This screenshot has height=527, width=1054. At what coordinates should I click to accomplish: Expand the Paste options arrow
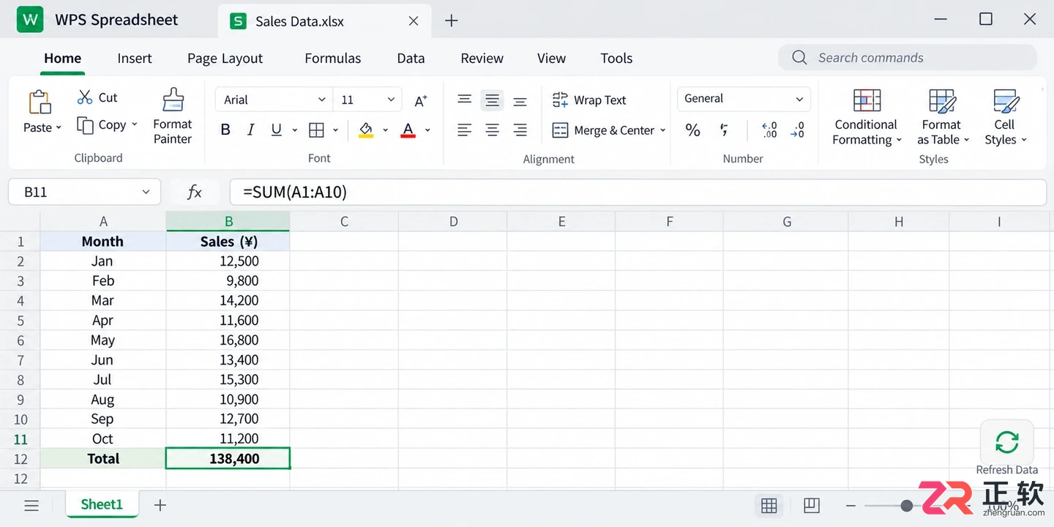click(59, 128)
